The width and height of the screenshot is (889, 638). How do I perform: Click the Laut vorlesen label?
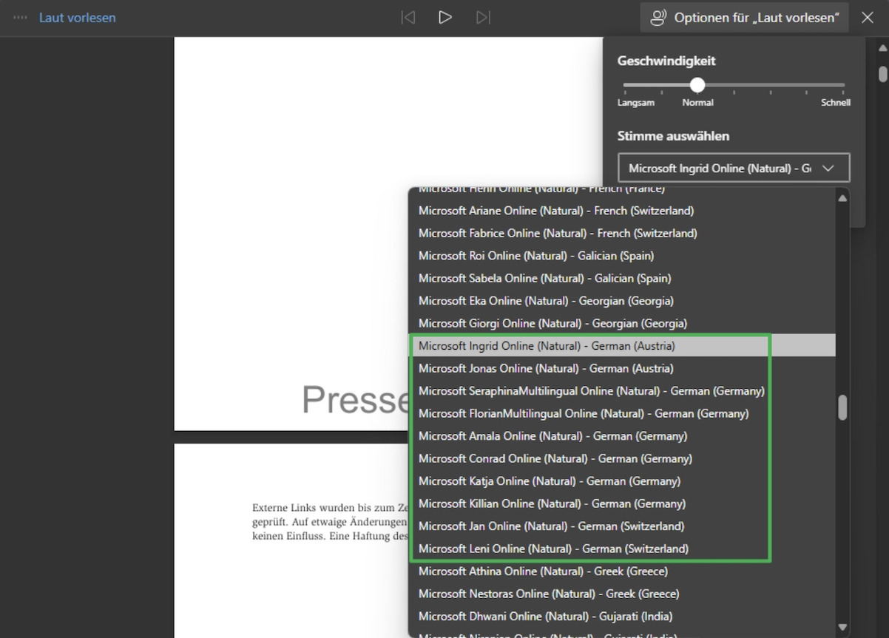[78, 17]
